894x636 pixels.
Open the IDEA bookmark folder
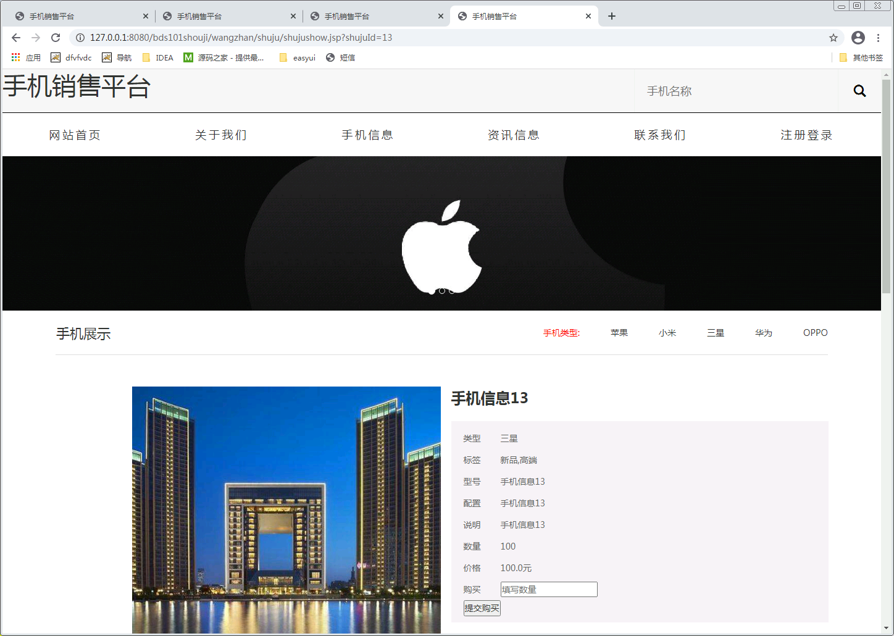click(x=158, y=57)
